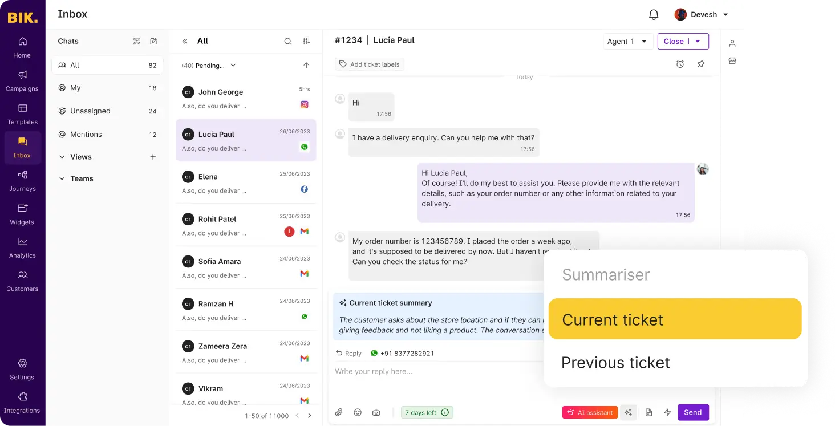The width and height of the screenshot is (835, 426).
Task: Expand the Teams section
Action: [x=62, y=178]
